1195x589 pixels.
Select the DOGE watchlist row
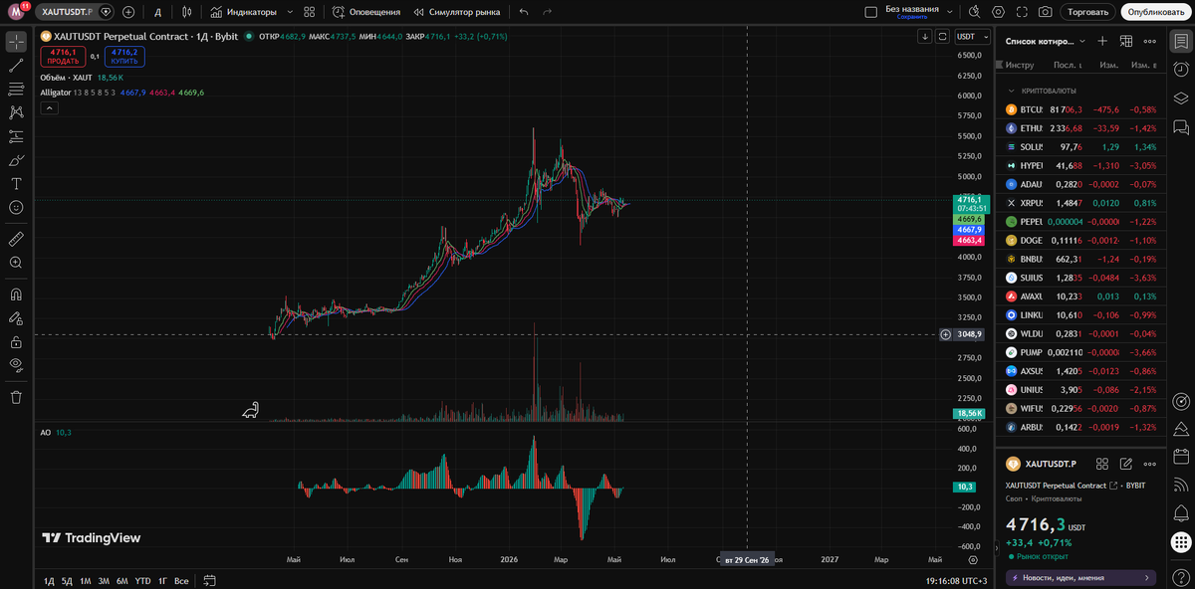(1080, 240)
